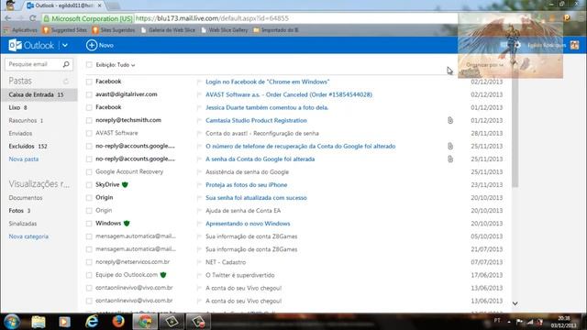Open Apresentando o novo Windows email

tap(248, 224)
